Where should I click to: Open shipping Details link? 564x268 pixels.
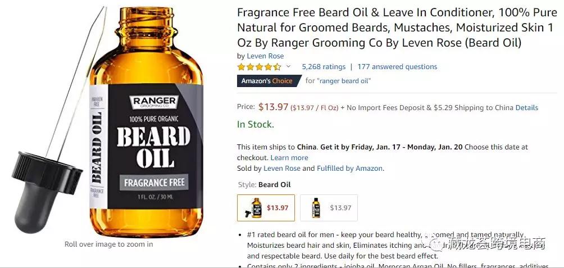click(526, 107)
